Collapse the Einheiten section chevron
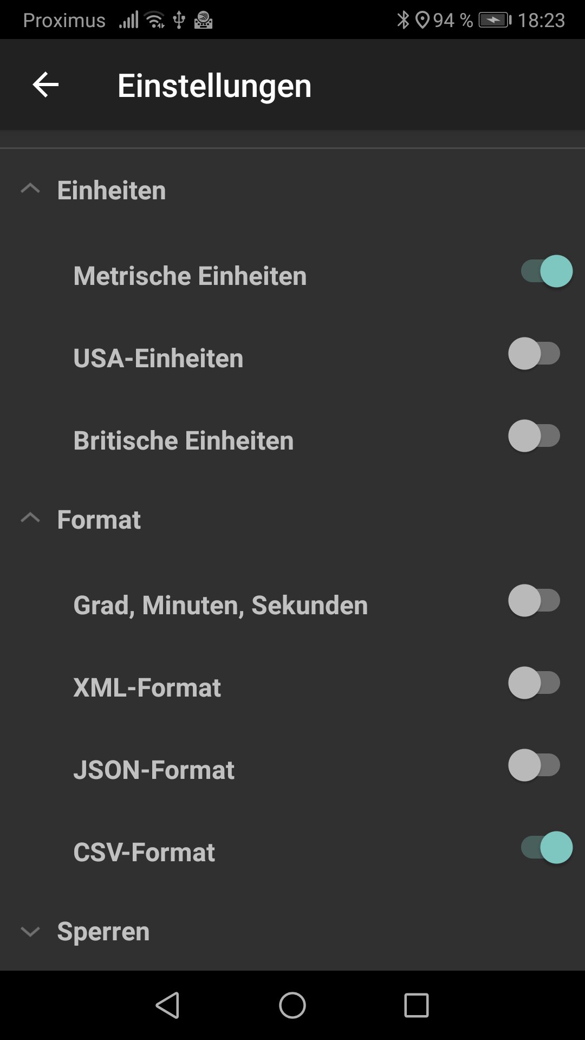 click(30, 188)
